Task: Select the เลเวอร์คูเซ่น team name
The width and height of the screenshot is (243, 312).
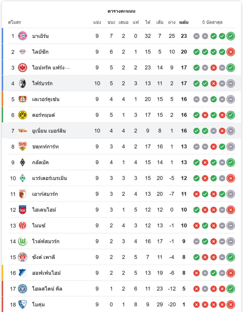Action: 46,99
